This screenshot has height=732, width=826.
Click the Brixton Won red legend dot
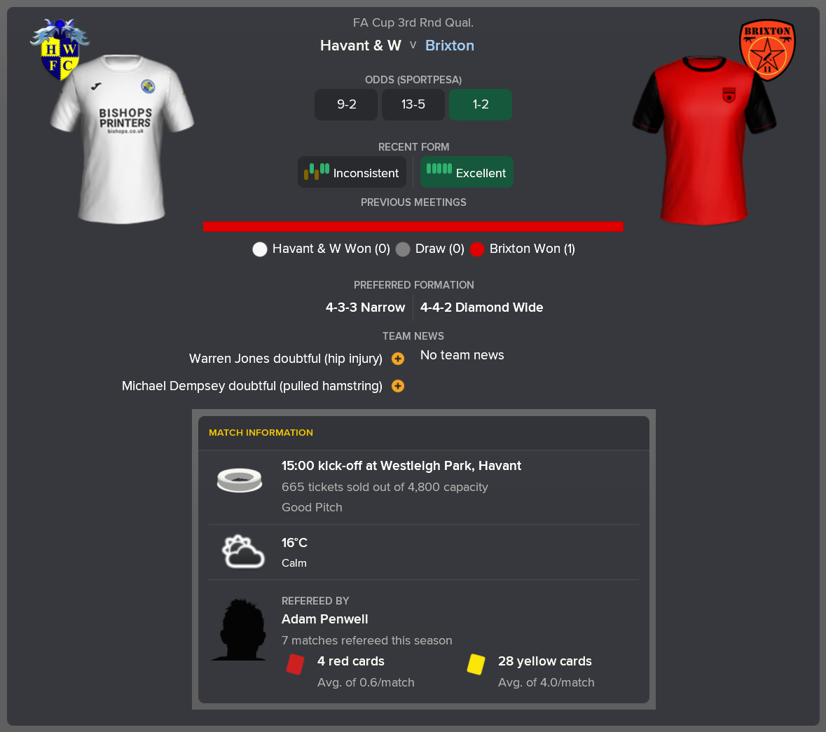476,249
